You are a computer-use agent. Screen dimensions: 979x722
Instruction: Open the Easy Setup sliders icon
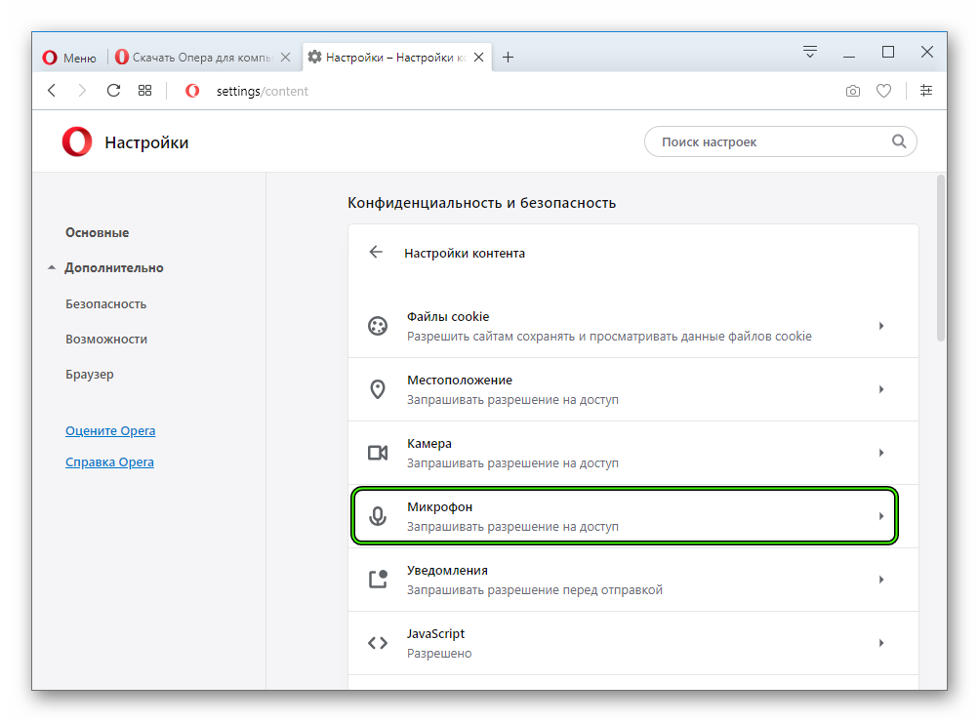926,91
